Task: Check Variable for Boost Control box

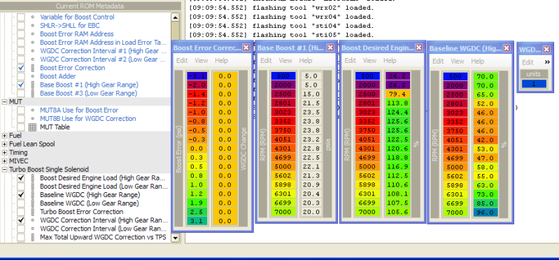Action: pos(21,17)
